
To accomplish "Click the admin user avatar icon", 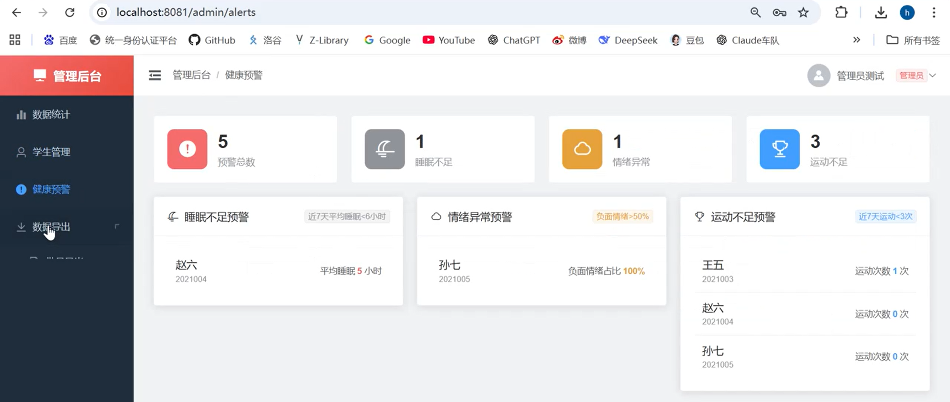I will [819, 76].
